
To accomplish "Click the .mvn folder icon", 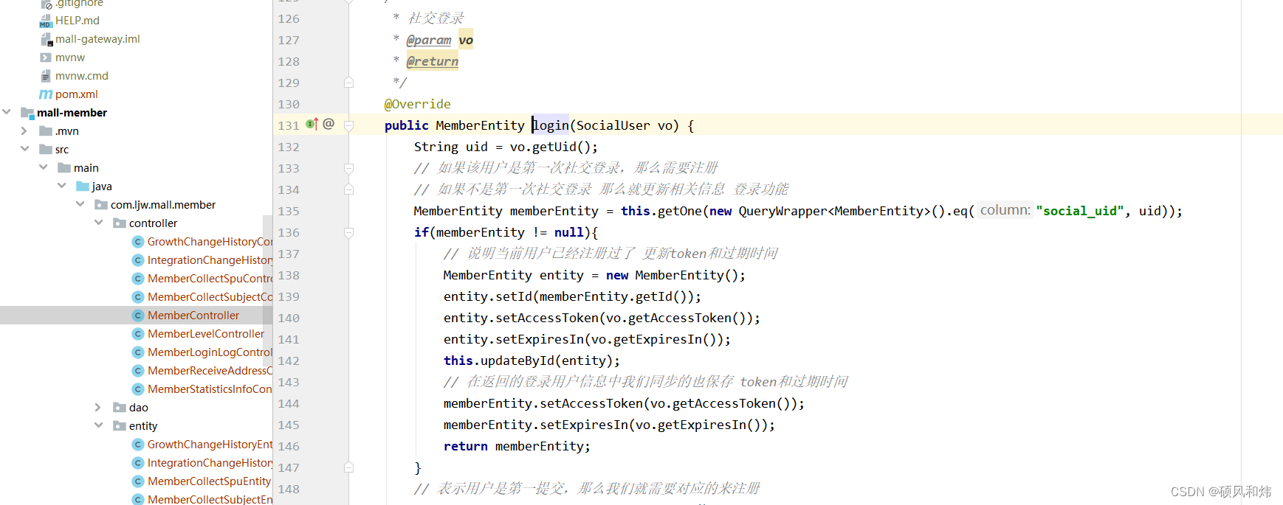I will tap(46, 131).
